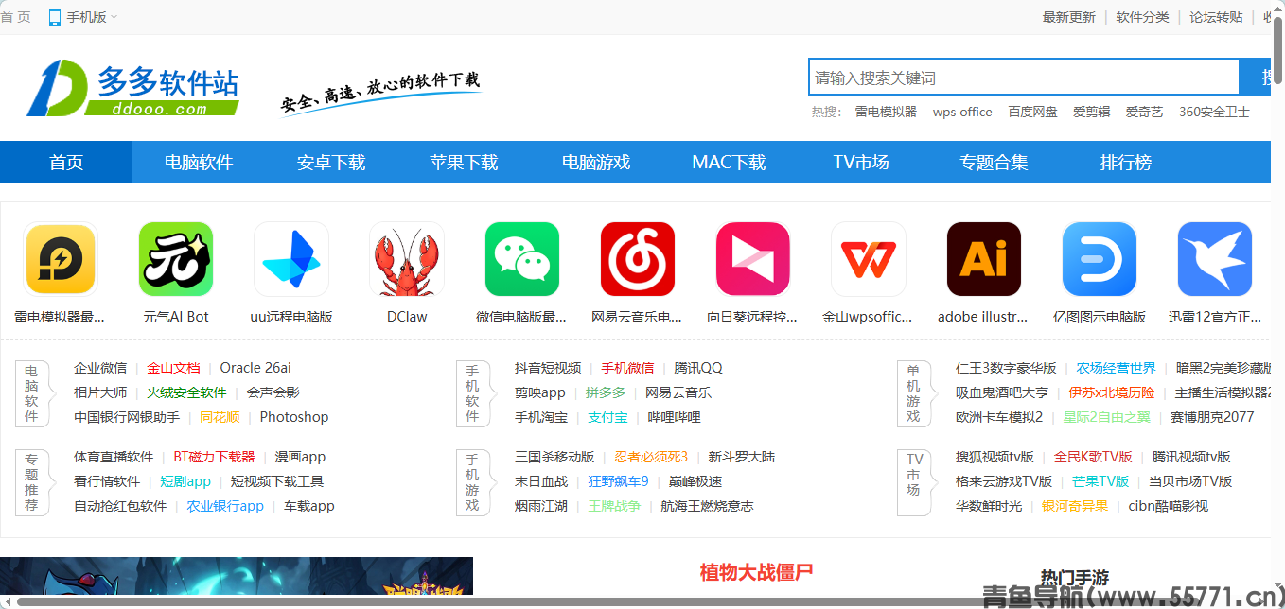Open the 迅雷12 bird icon
Image resolution: width=1285 pixels, height=609 pixels.
click(x=1215, y=259)
